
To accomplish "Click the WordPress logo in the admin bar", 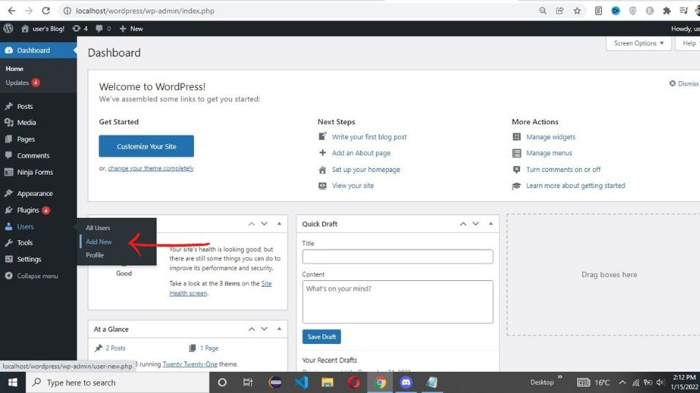I will click(x=8, y=29).
